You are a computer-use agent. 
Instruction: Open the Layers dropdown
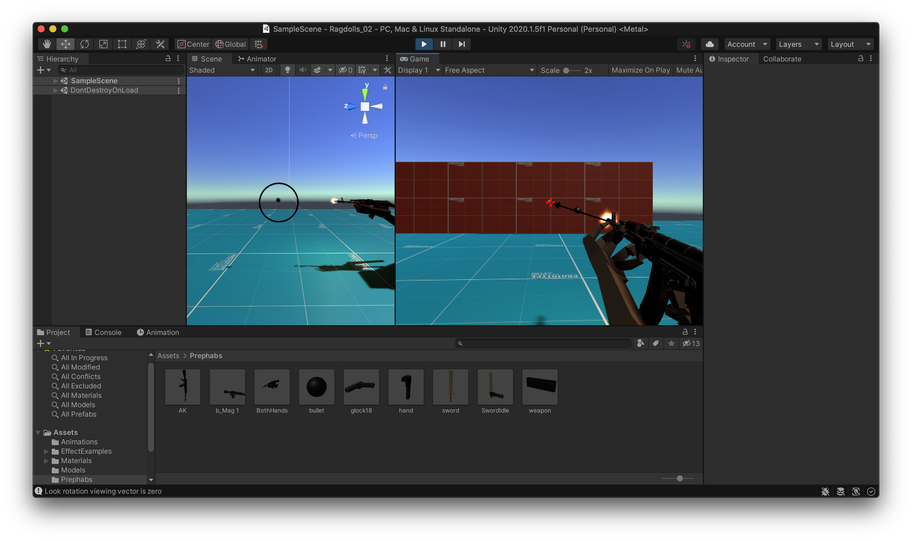click(799, 44)
